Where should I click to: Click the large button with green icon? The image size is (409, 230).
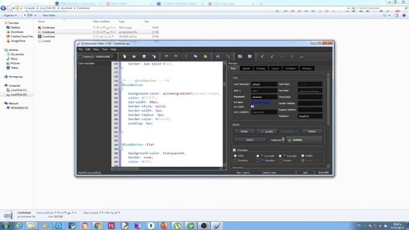click(304, 140)
